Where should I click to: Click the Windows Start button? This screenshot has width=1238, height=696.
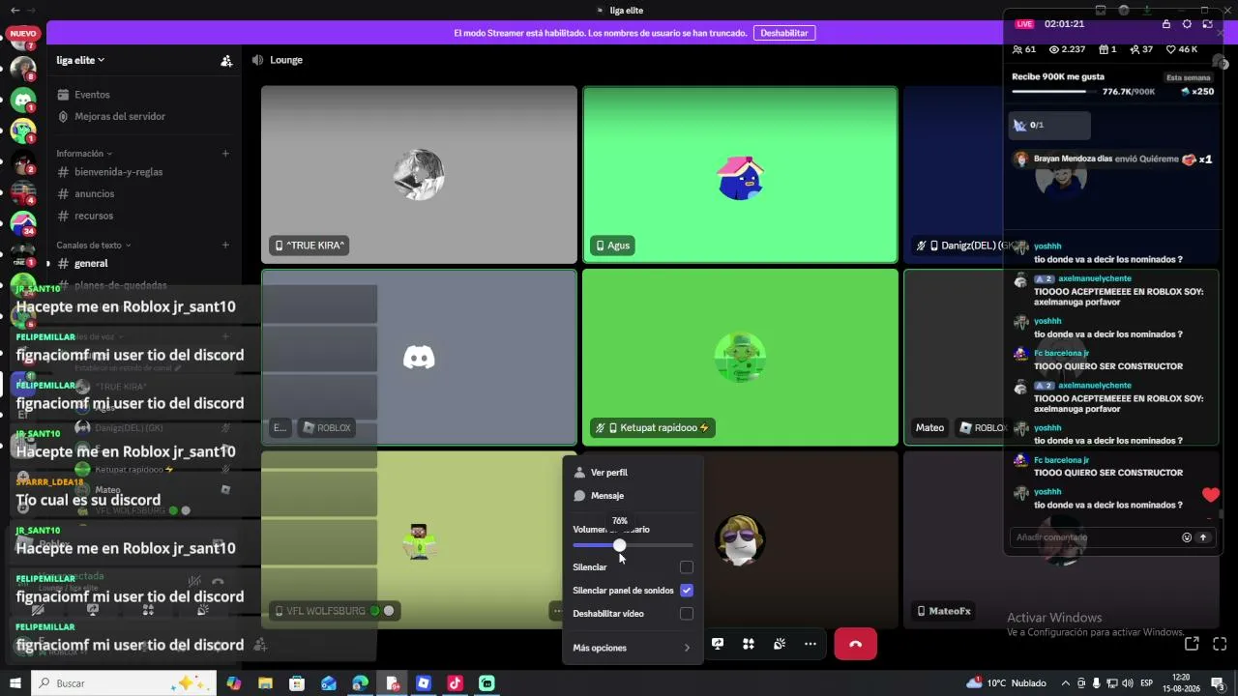[x=15, y=683]
